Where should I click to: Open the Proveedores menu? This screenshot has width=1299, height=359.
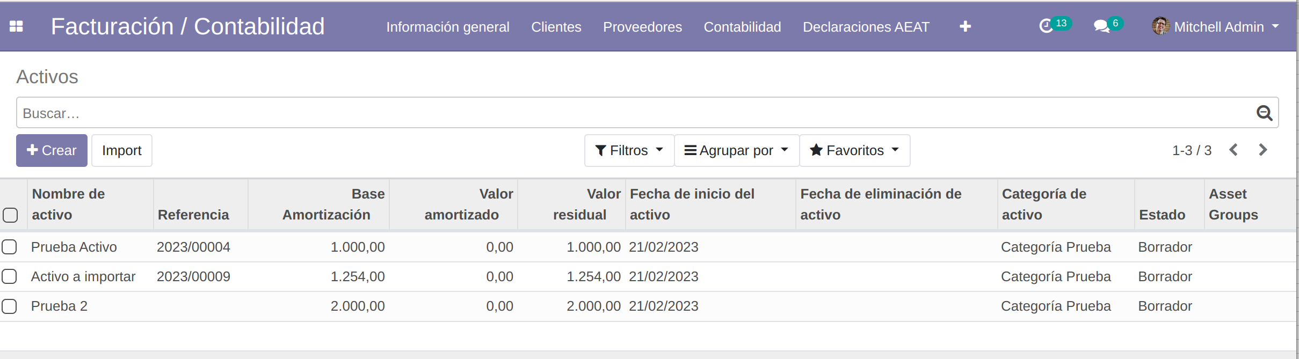tap(642, 27)
